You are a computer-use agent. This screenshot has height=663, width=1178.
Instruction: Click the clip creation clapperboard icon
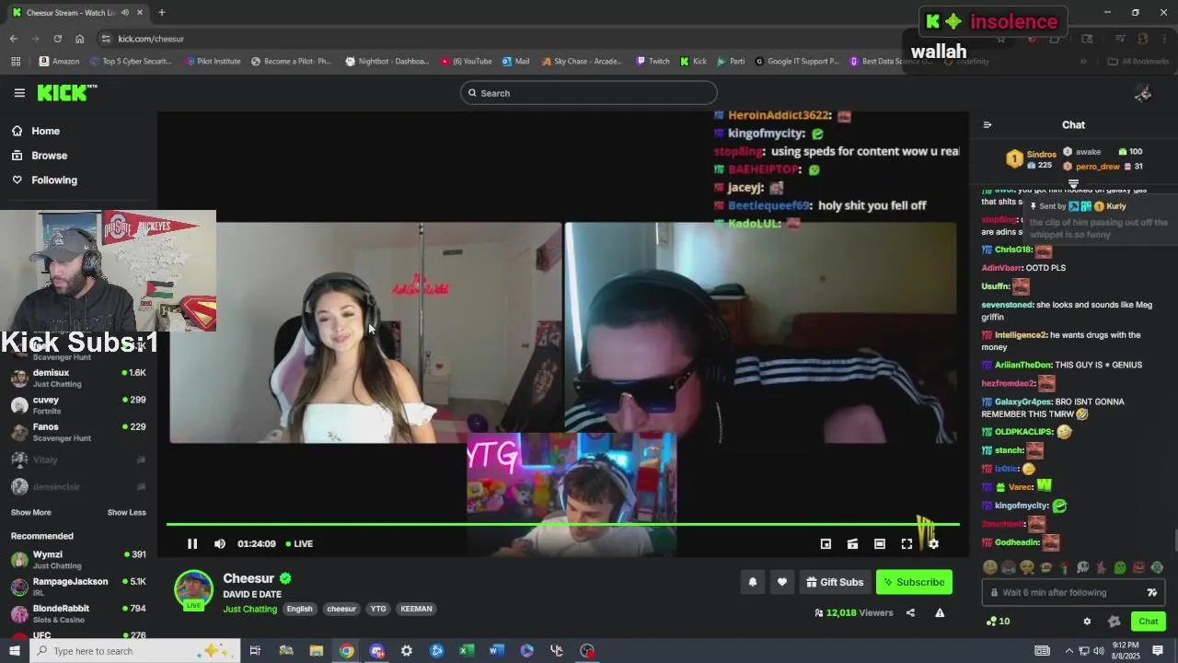click(x=852, y=544)
